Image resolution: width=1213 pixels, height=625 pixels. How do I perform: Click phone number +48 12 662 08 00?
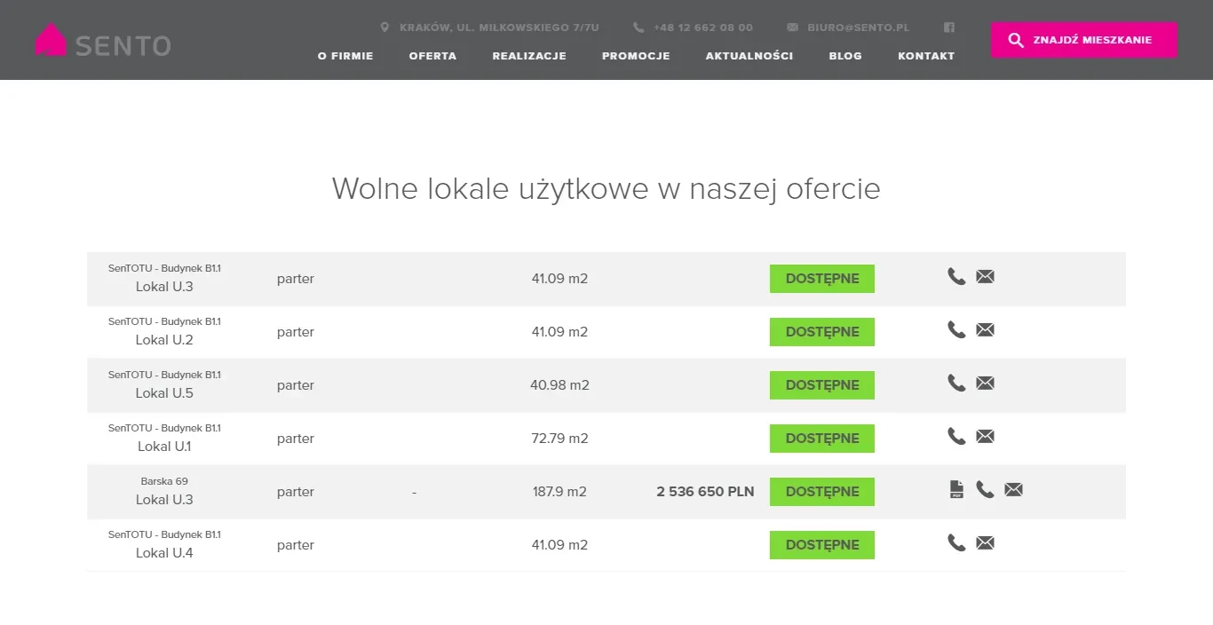coord(703,28)
